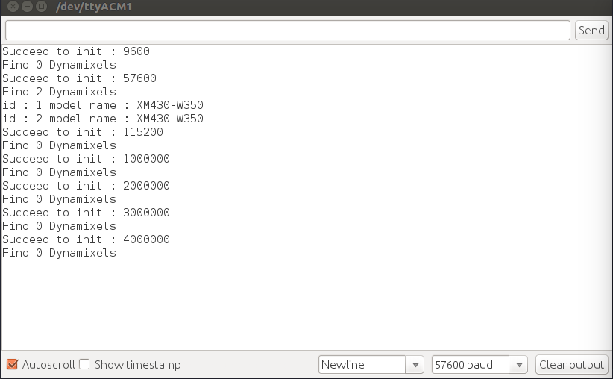Viewport: 613px width, 379px height.
Task: Click the "Succeed to init : 9600" line
Action: click(x=76, y=51)
